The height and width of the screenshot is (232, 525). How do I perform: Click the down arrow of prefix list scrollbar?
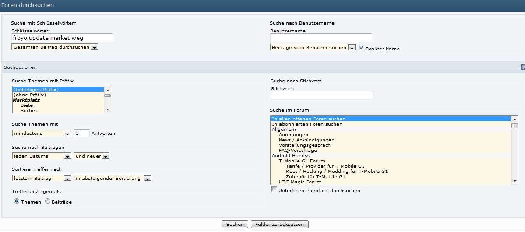(107, 109)
